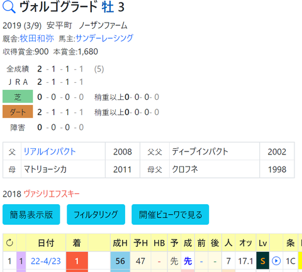Click the S level badge cell

[x=263, y=261]
